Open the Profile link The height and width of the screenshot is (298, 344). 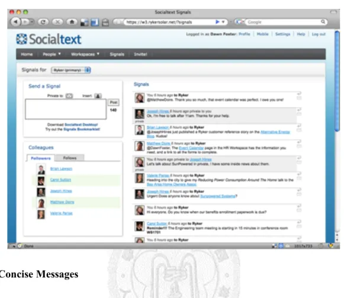coord(244,34)
